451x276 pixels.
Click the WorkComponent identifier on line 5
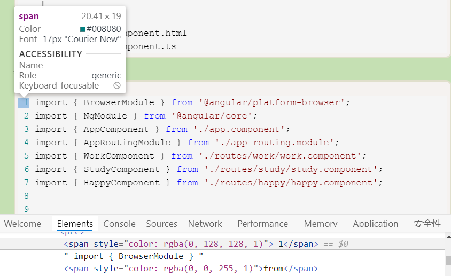point(119,156)
